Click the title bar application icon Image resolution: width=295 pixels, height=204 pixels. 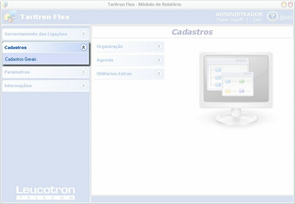[5, 5]
